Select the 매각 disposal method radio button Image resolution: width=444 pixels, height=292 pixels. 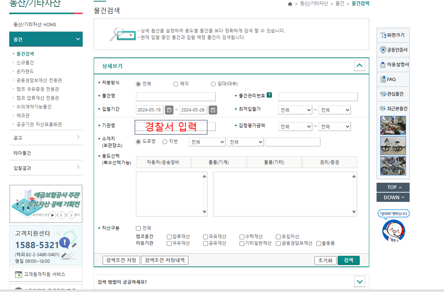pos(175,84)
